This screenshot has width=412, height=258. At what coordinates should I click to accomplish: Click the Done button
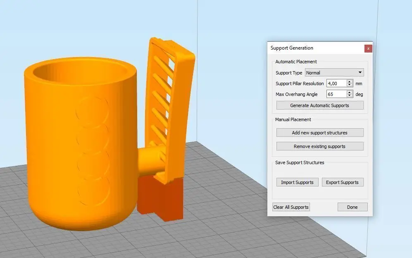[352, 207]
